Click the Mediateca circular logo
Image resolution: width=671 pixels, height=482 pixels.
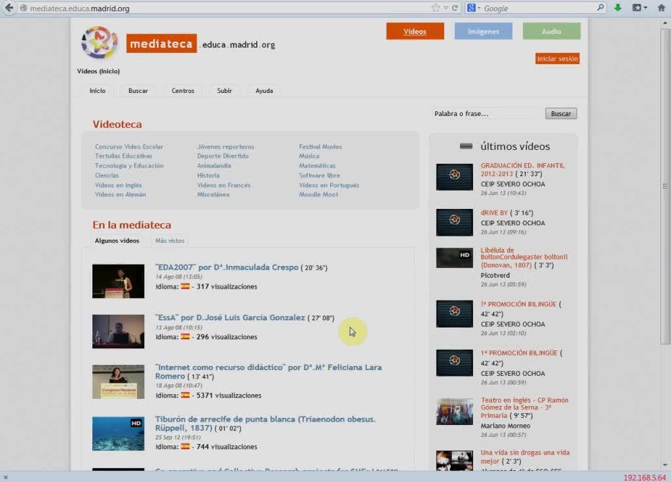click(x=100, y=43)
